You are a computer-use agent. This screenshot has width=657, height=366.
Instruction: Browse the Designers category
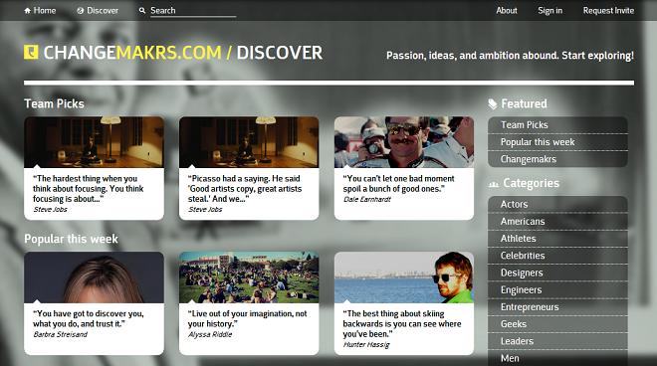point(557,273)
